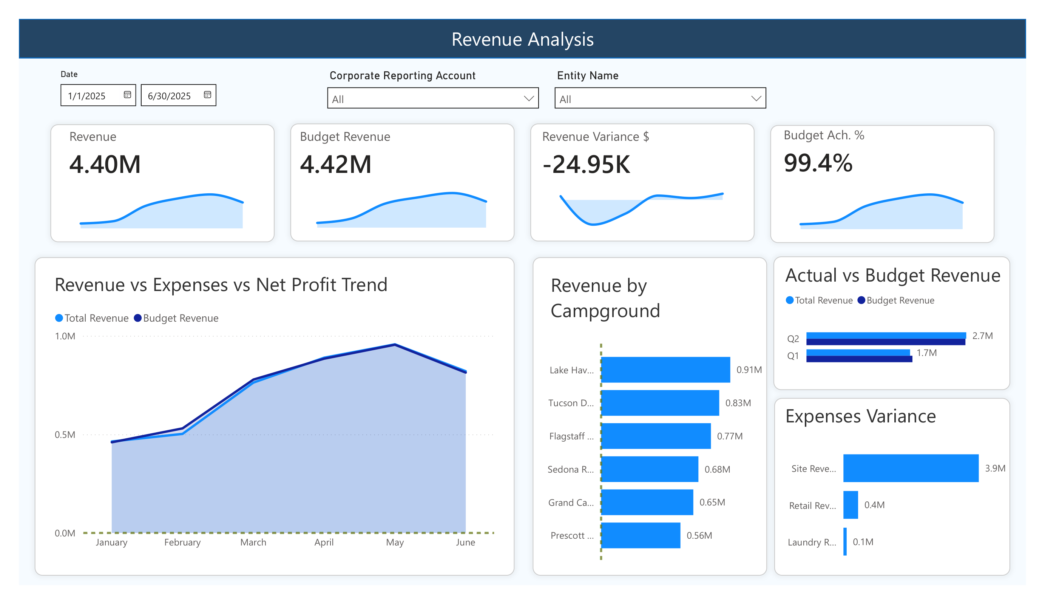1045x604 pixels.
Task: Click the February axis label
Action: pyautogui.click(x=182, y=542)
